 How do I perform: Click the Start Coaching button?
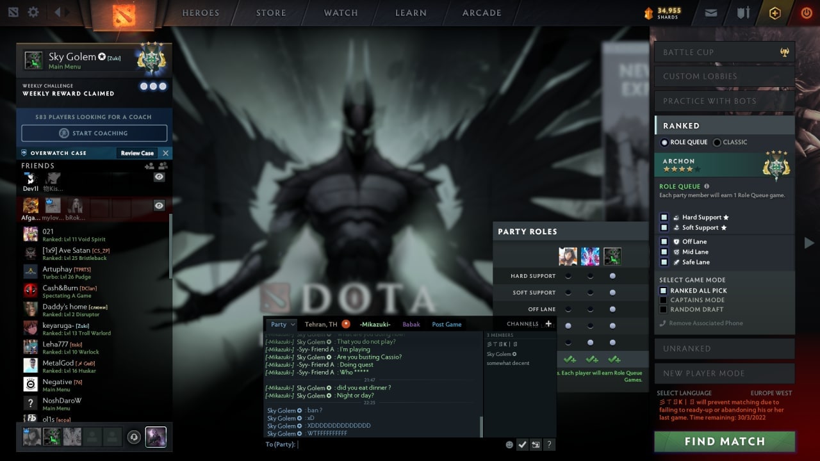[x=94, y=133]
